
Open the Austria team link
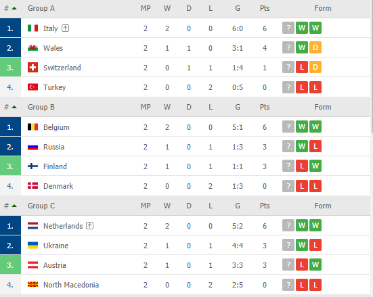pos(54,265)
